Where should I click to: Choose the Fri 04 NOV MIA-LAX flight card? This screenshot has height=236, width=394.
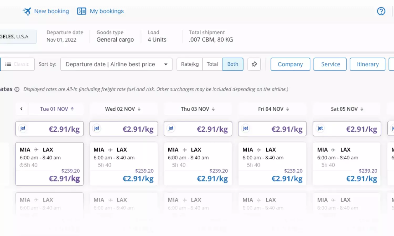pos(272,164)
